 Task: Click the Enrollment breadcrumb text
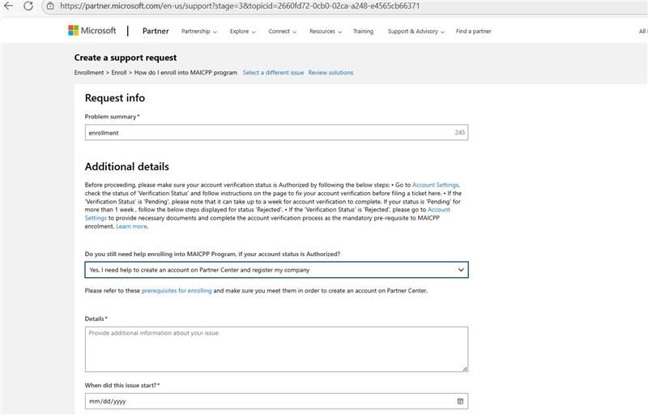(x=89, y=72)
